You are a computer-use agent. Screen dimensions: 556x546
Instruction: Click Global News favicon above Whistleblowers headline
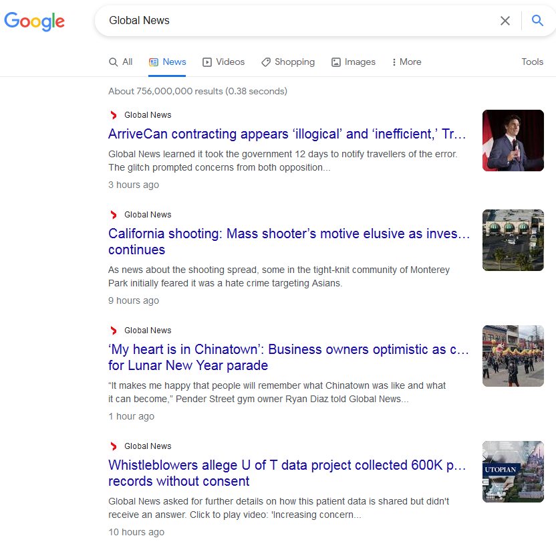pyautogui.click(x=114, y=446)
